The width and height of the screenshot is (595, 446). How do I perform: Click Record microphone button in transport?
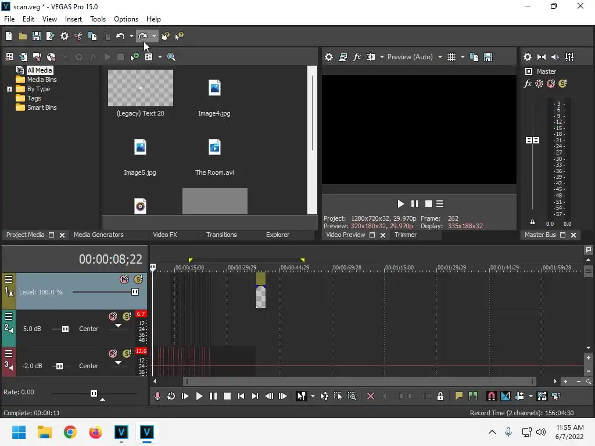(x=157, y=396)
